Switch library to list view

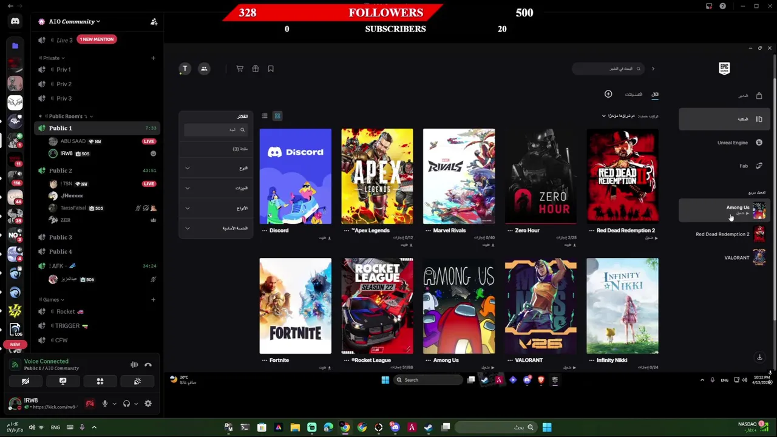click(265, 116)
